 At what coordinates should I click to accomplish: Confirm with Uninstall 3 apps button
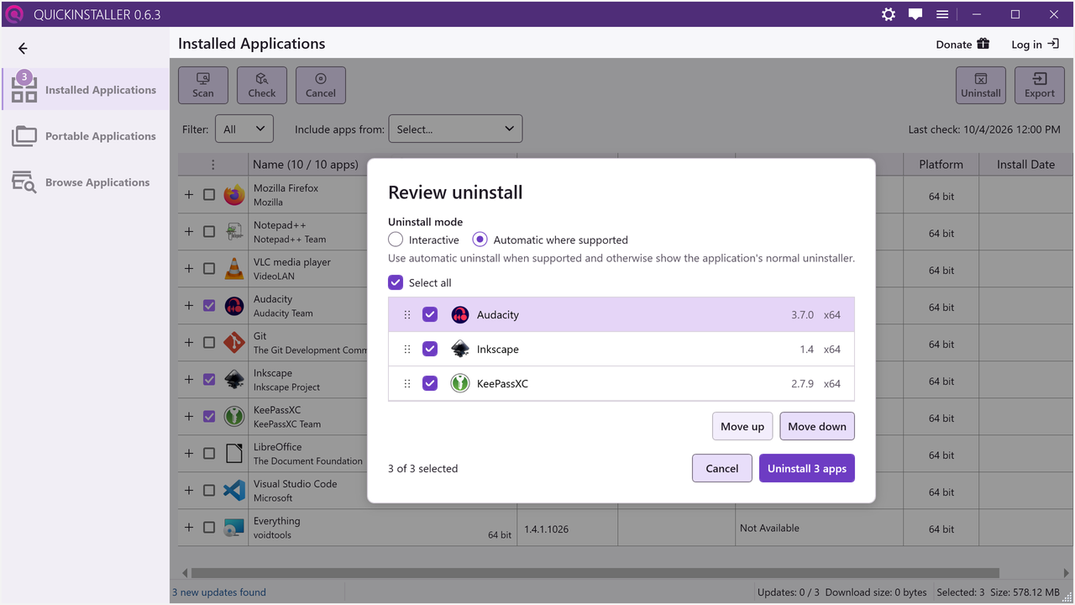807,468
